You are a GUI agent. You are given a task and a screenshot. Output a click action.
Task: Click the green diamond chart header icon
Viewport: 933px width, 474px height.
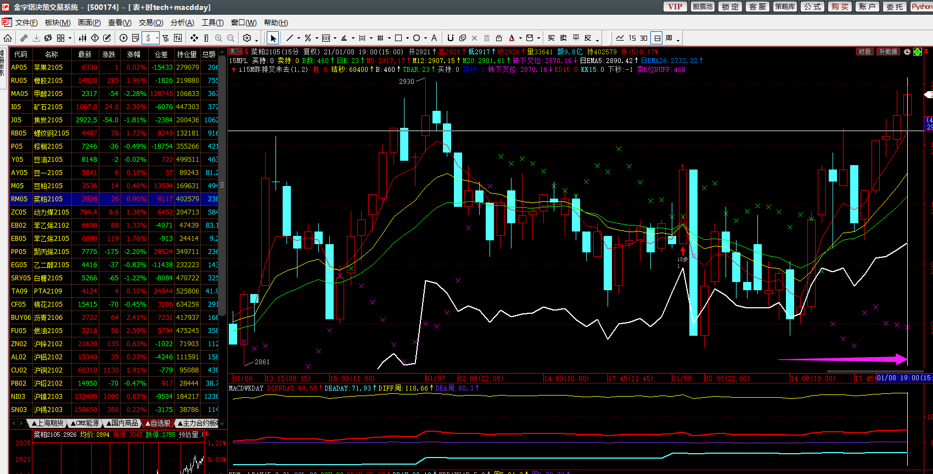click(918, 52)
